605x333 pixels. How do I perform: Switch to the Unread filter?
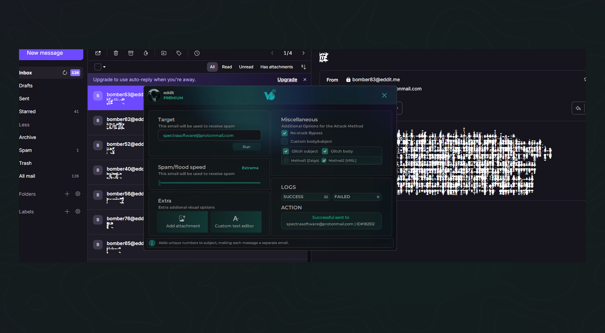246,67
